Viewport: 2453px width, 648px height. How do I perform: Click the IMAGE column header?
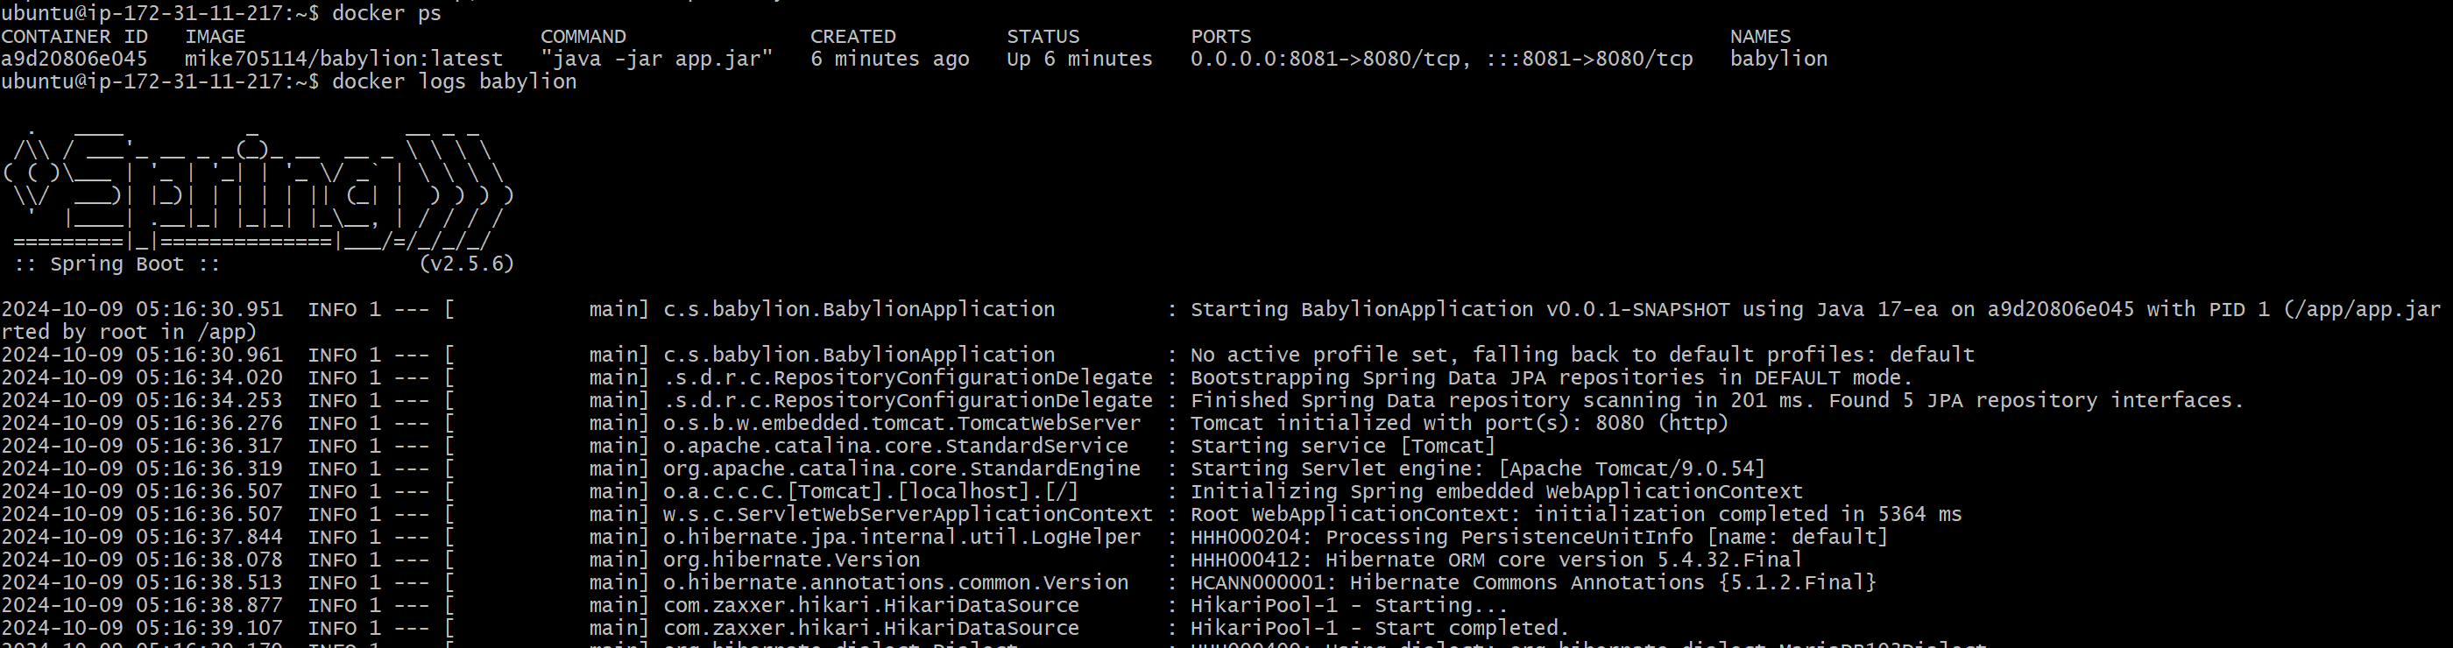coord(216,36)
